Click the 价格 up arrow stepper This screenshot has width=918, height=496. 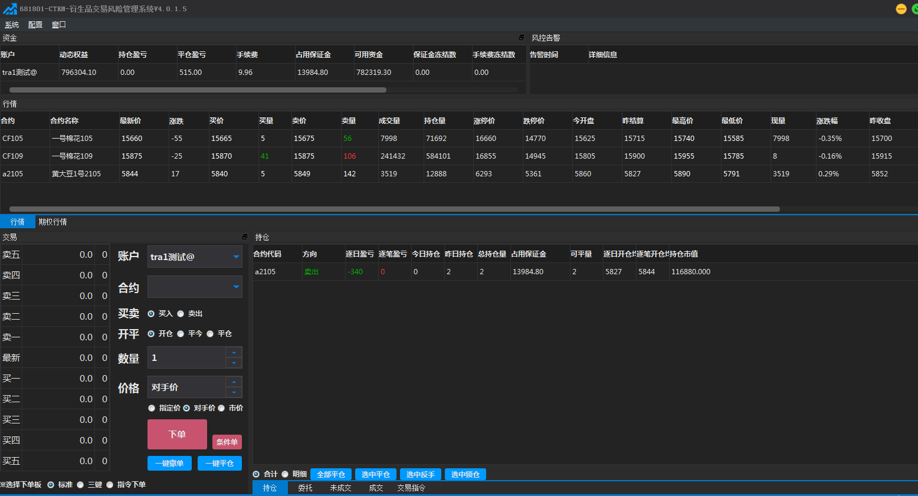pos(234,382)
